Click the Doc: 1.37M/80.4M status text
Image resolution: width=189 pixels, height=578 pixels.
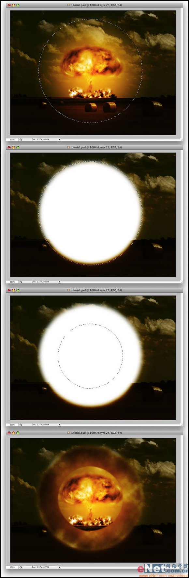[40, 139]
